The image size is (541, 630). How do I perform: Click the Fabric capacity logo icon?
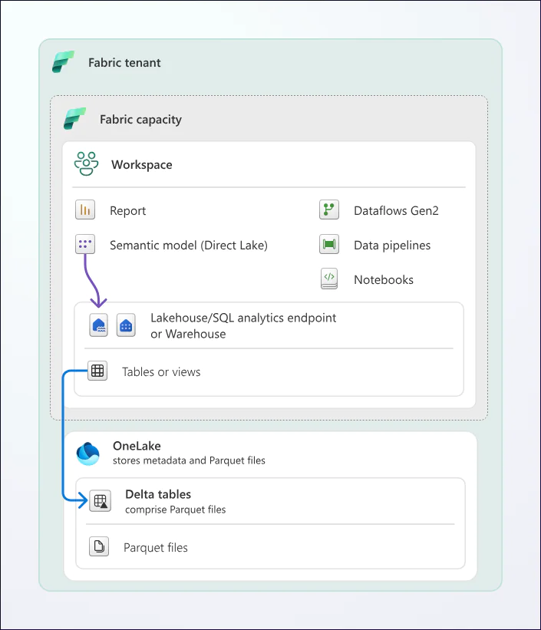click(x=74, y=119)
